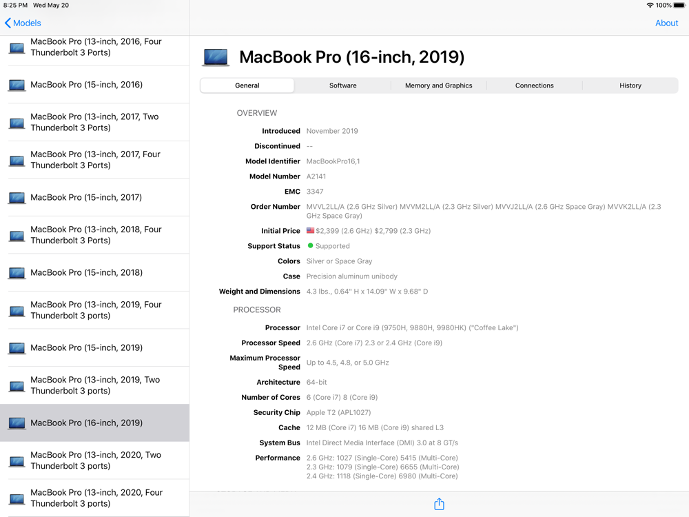Viewport: 689px width, 517px height.
Task: Click laptop icon beside MacBook Pro (15-inch, 2017)
Action: (17, 198)
